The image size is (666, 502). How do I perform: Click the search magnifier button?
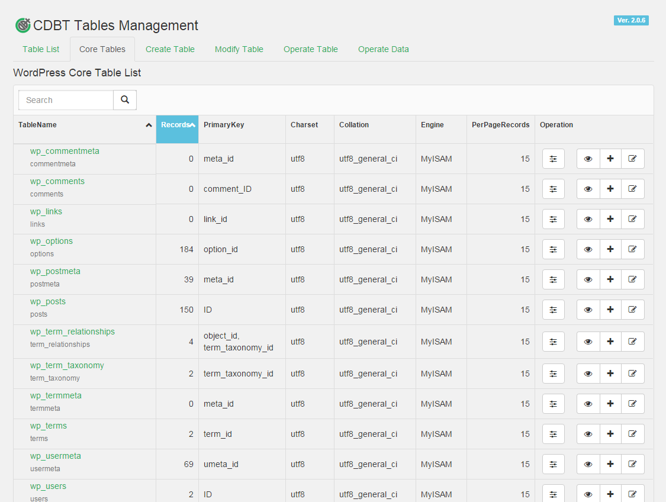tap(125, 100)
